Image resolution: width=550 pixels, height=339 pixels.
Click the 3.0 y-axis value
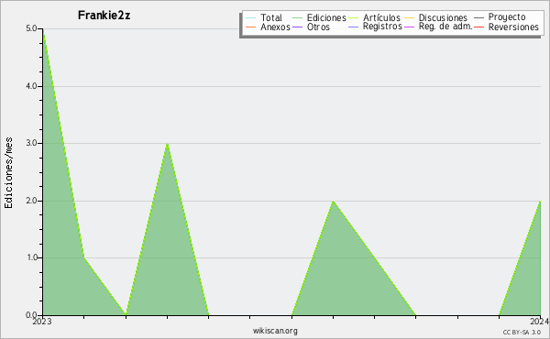pos(31,143)
